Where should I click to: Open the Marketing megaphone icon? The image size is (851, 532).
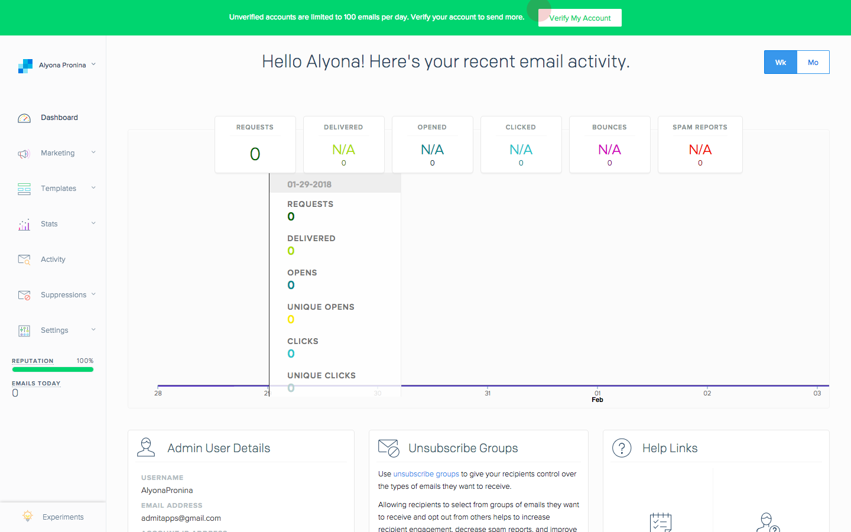tap(24, 153)
